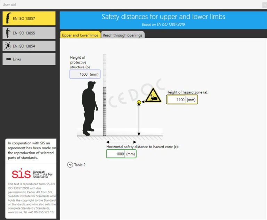Viewport: 267px width, 220px height.
Task: Select the EN ISO 13857 sidebar button
Action: coord(29,18)
